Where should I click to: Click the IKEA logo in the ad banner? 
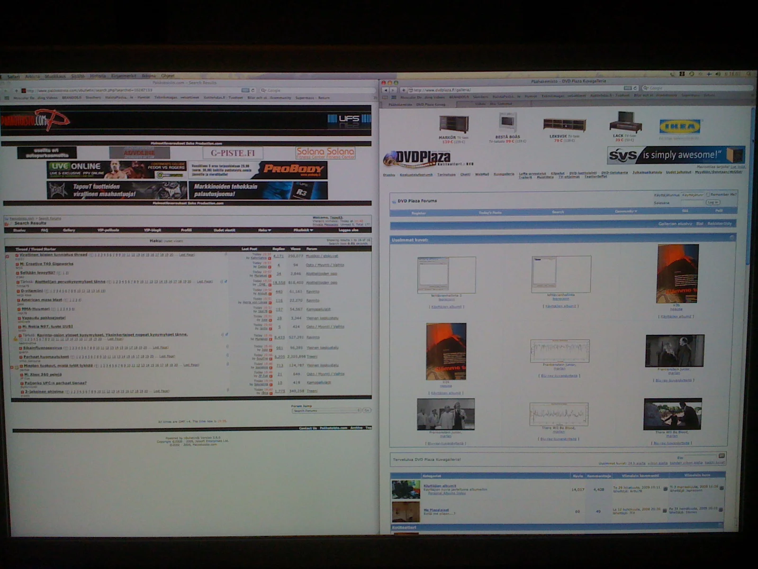coord(680,127)
